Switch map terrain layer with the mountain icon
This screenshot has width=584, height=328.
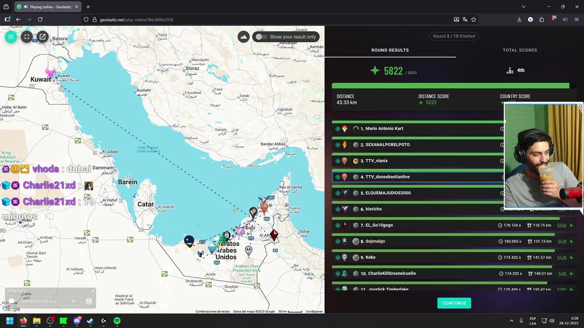click(244, 37)
